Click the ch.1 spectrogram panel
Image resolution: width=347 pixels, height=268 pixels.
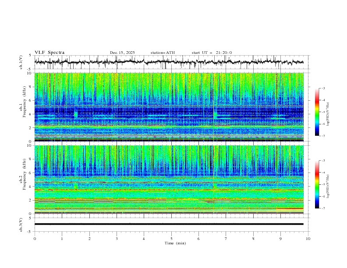click(x=169, y=107)
